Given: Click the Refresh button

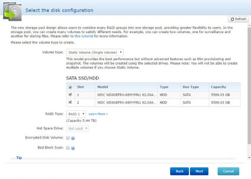Looking at the screenshot, I should [x=238, y=19].
